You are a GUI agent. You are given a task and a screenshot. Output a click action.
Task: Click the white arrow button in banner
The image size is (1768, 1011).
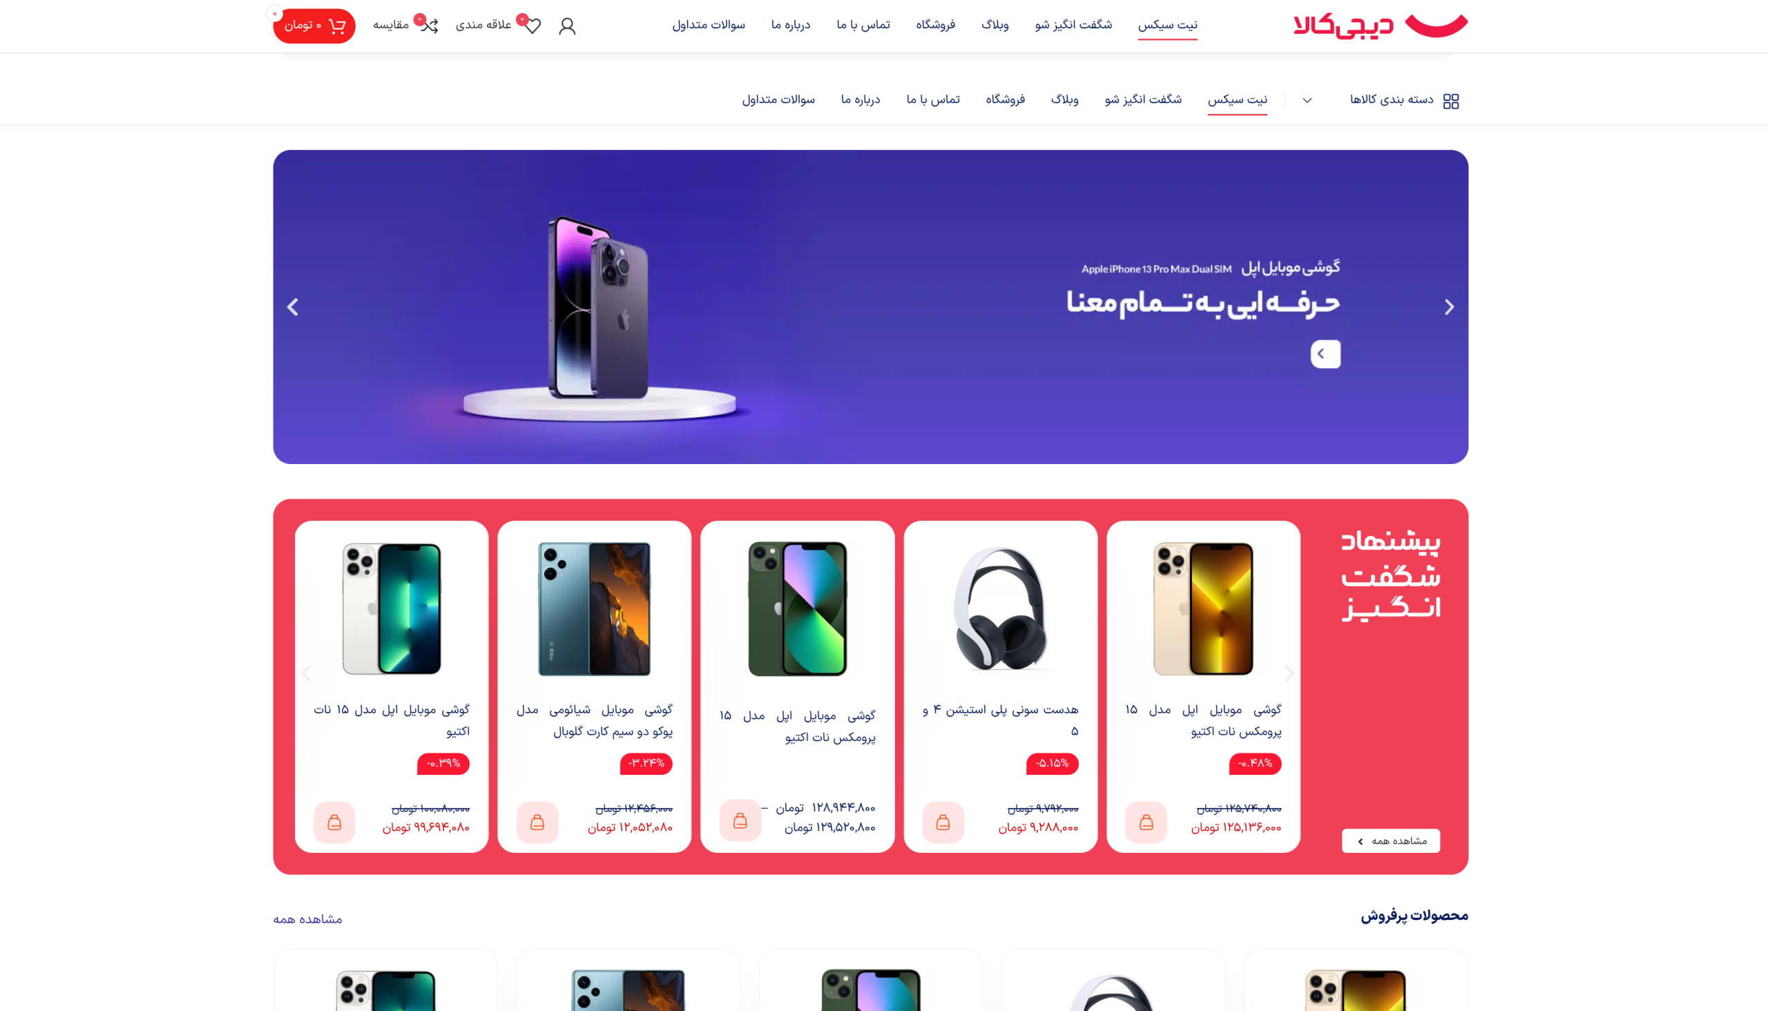pyautogui.click(x=1325, y=354)
